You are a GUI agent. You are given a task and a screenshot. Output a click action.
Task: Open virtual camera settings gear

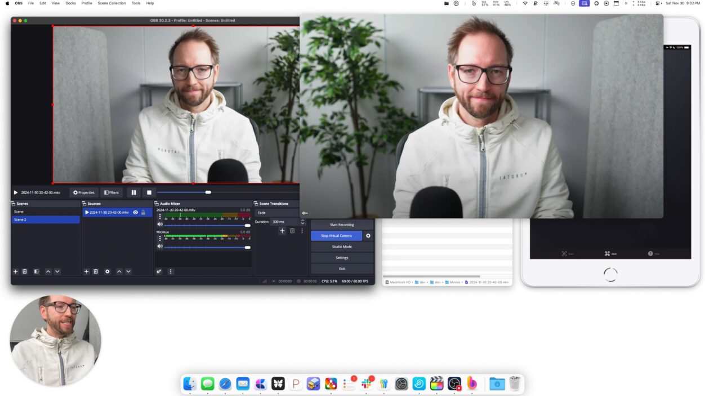pyautogui.click(x=368, y=236)
